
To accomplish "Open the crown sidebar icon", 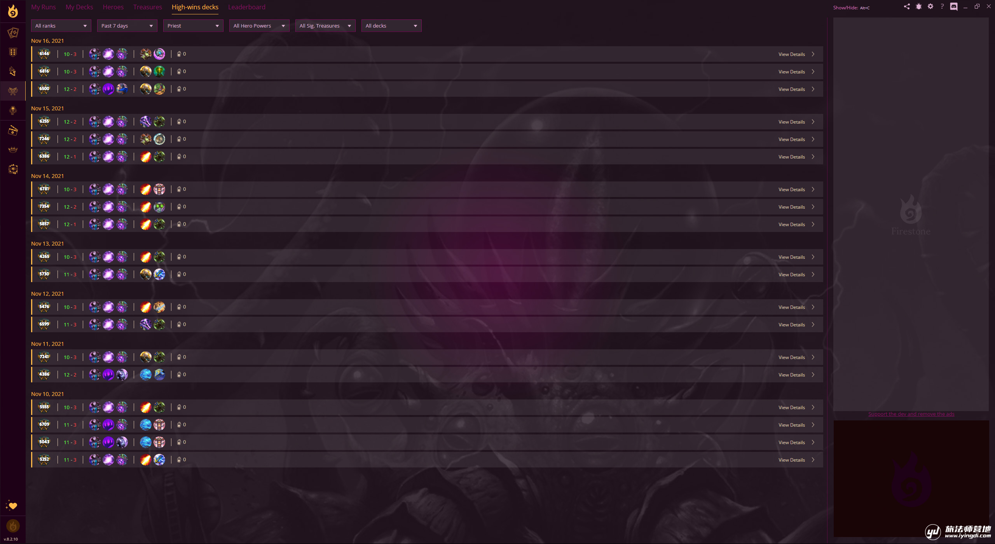I will (x=13, y=150).
